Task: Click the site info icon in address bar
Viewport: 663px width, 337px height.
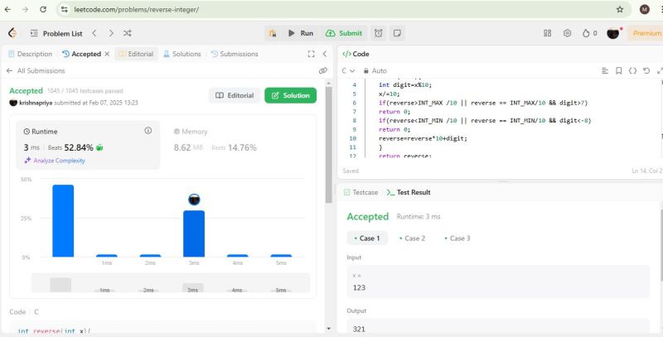Action: (65, 9)
